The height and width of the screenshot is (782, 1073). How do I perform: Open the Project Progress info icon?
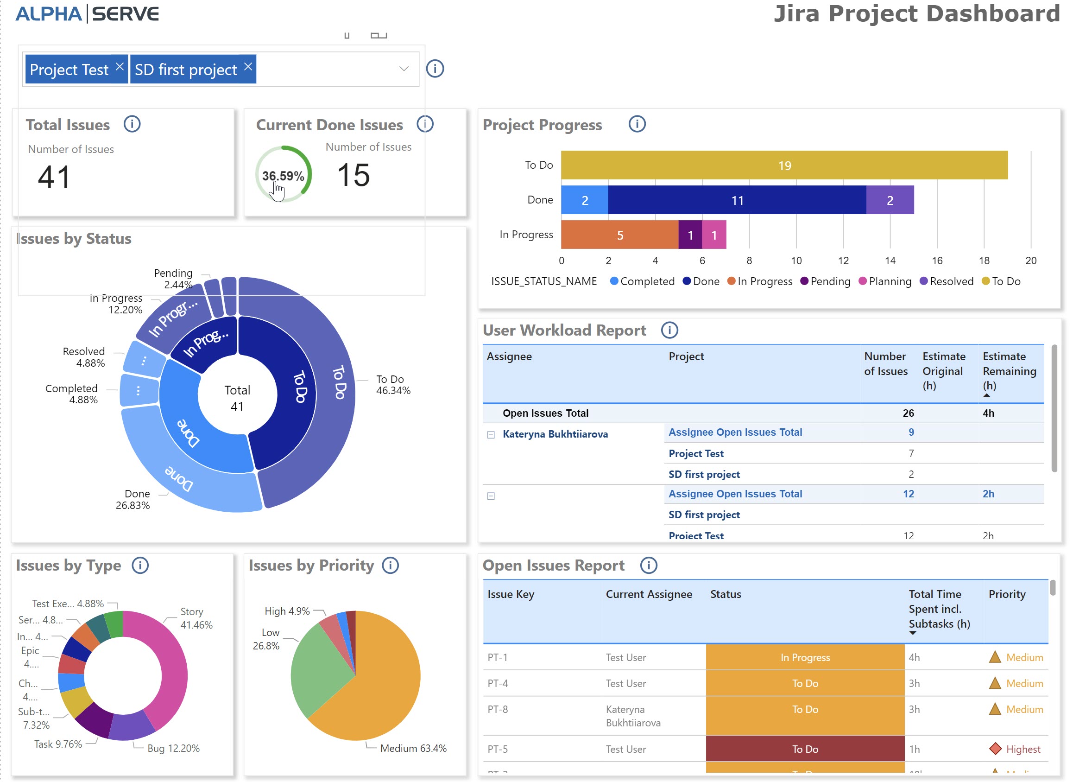point(637,124)
